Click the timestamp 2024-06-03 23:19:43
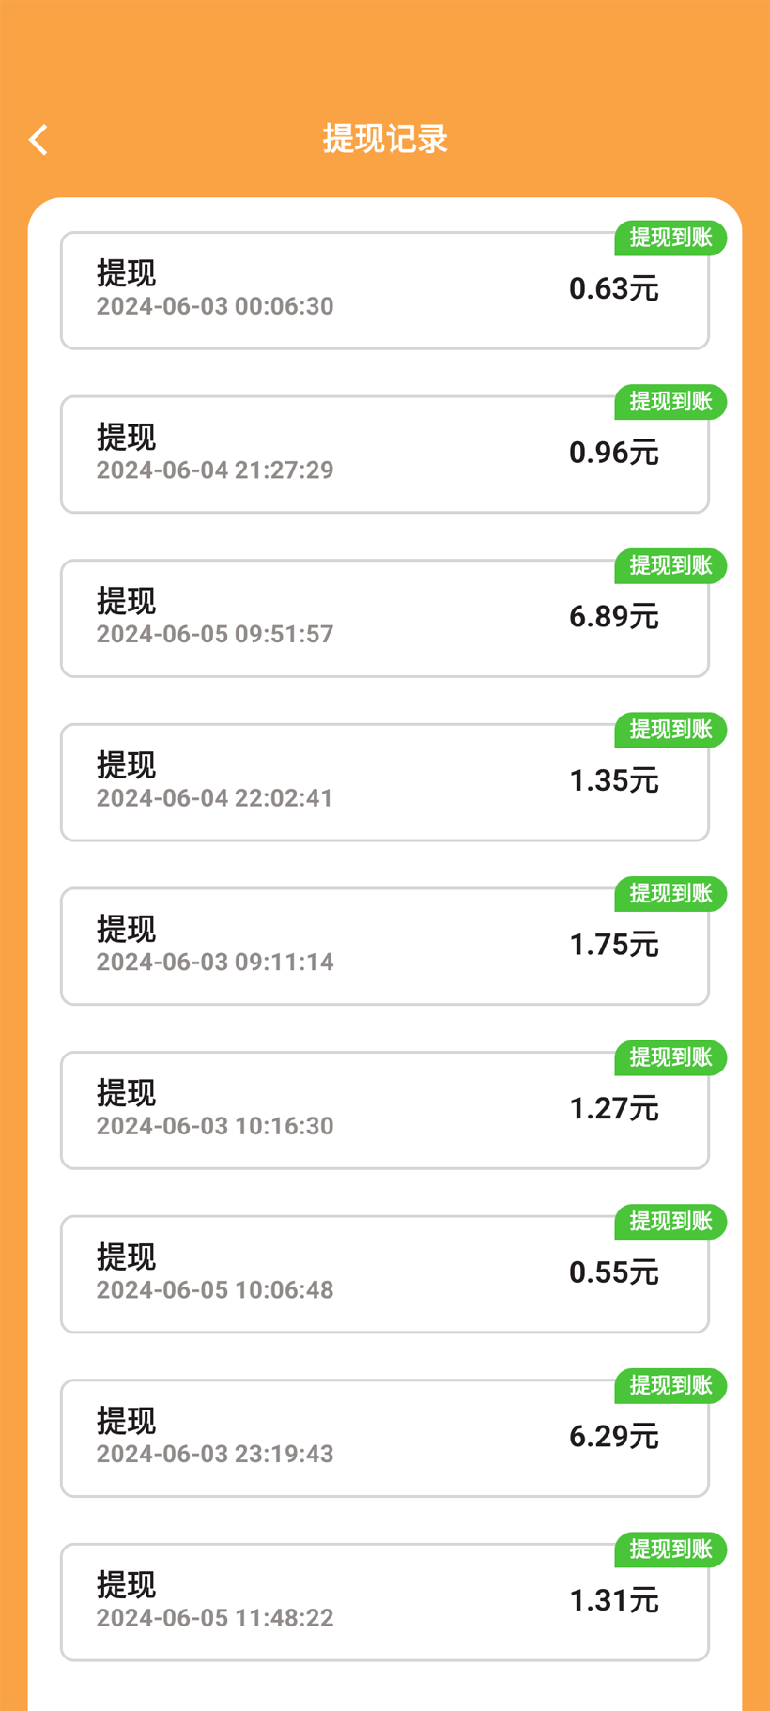The width and height of the screenshot is (770, 1711). 215,1455
